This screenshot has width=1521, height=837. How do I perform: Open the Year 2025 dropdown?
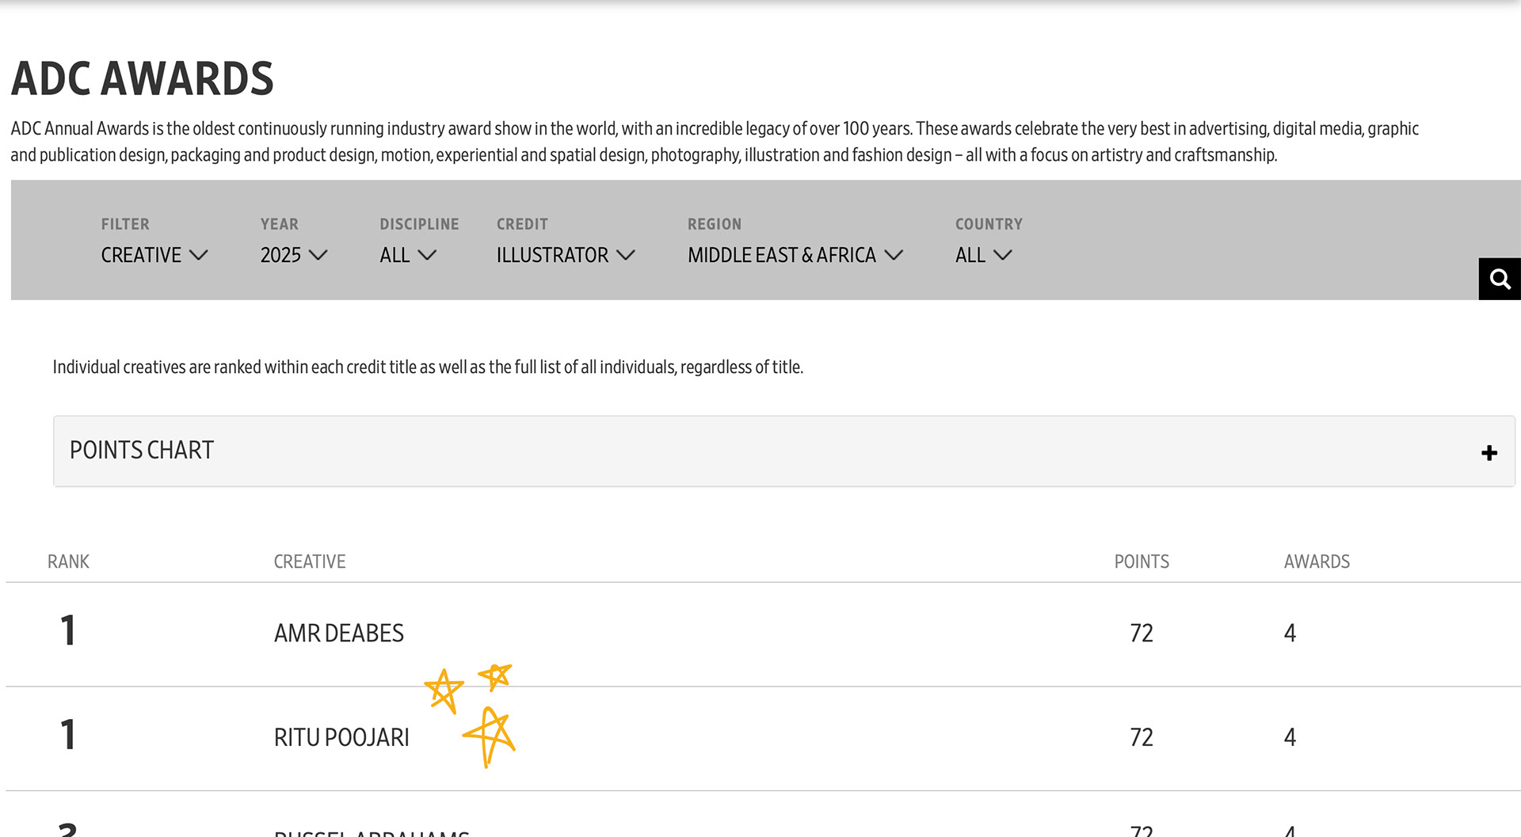pyautogui.click(x=293, y=255)
